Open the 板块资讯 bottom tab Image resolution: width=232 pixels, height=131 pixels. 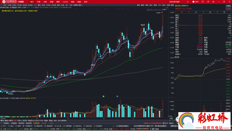29,123
